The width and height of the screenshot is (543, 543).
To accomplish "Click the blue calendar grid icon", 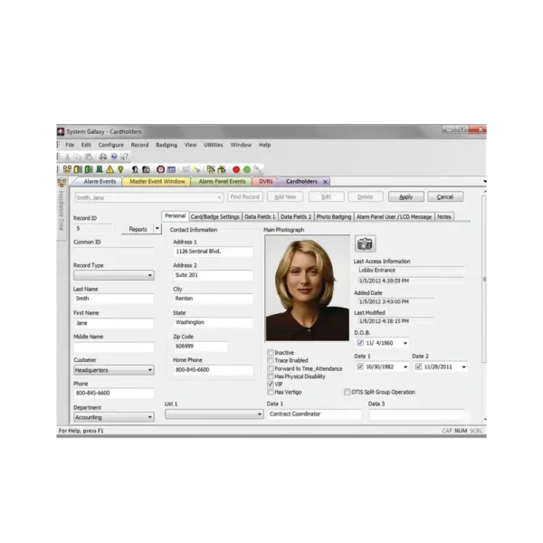I will pyautogui.click(x=171, y=169).
